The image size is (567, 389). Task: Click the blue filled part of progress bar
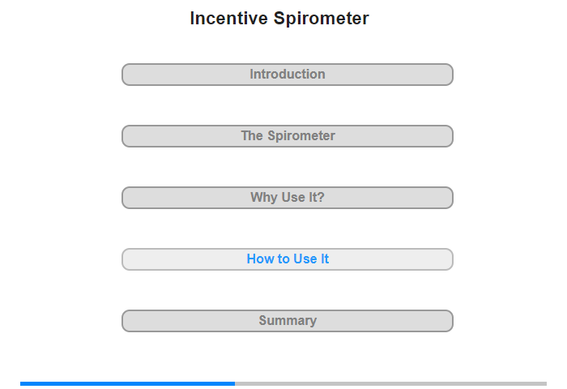click(x=127, y=383)
